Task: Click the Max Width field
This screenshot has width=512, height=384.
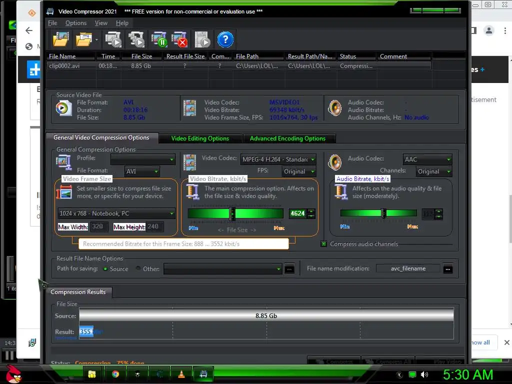Action: pyautogui.click(x=99, y=226)
